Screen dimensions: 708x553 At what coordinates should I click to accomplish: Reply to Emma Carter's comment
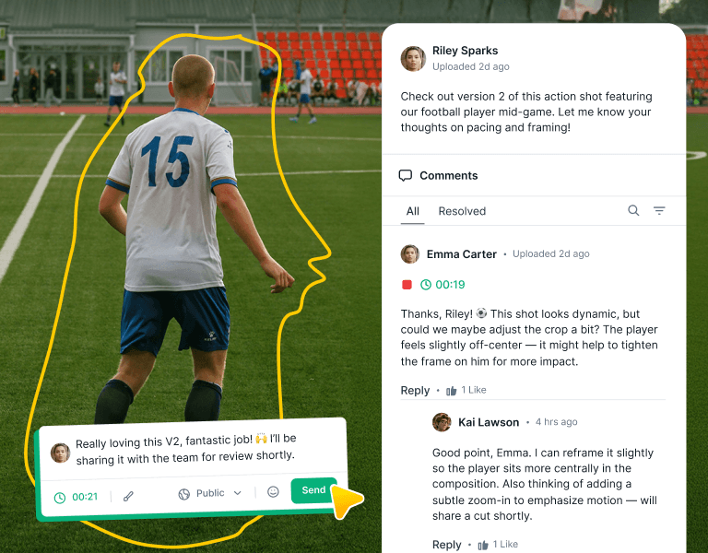(415, 391)
